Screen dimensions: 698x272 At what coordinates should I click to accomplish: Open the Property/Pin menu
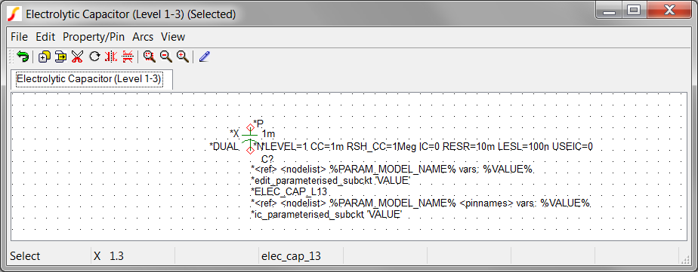coord(94,37)
